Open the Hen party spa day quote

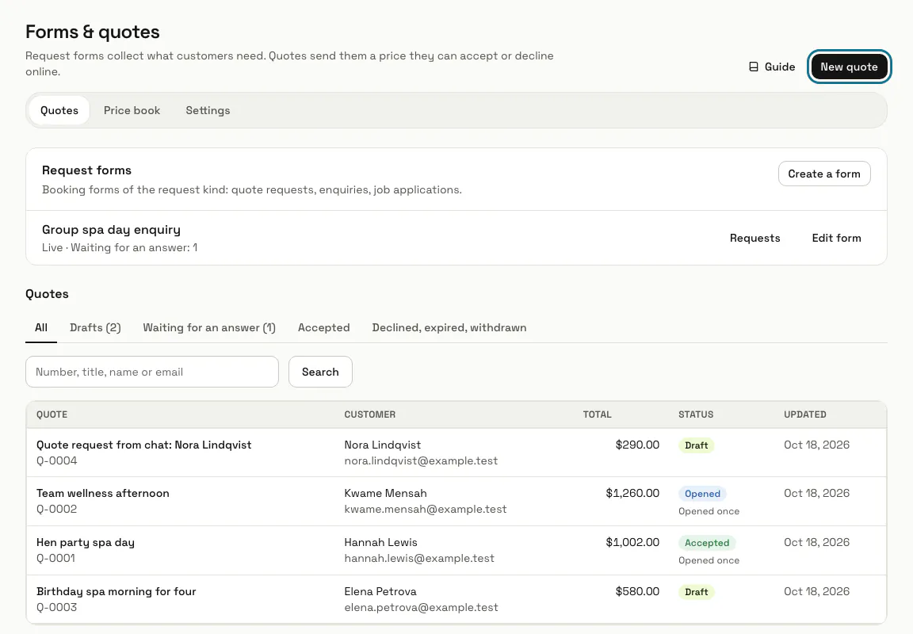click(86, 543)
